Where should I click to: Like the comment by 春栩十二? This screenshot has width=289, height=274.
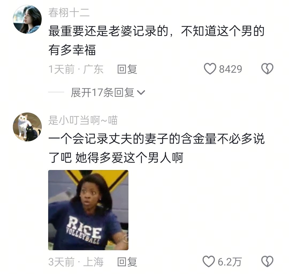210,69
